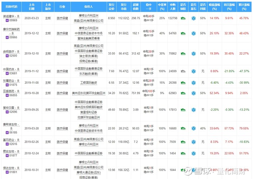Image resolution: width=253 pixels, height=179 pixels.
Task: Sort by the 中签率(%) column header
Action: coord(162,7)
